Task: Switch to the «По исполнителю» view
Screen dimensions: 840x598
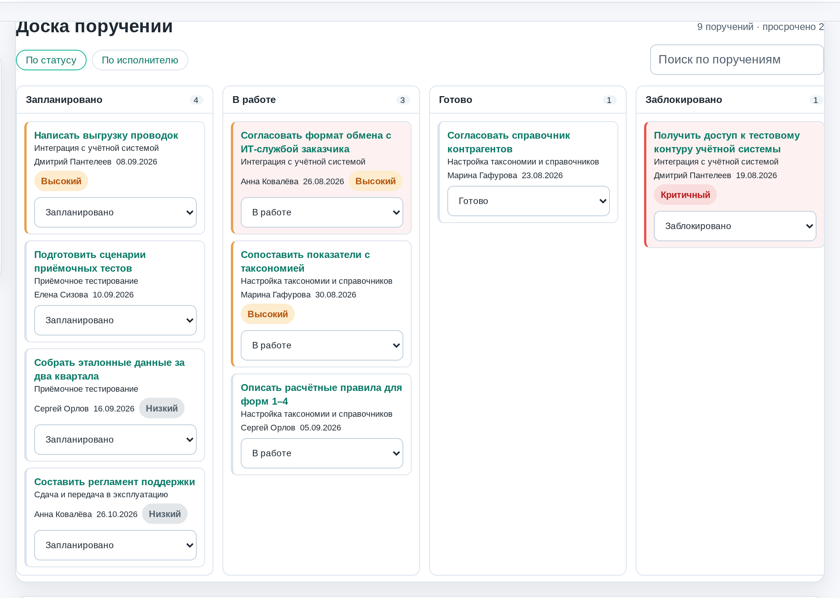Action: 140,60
